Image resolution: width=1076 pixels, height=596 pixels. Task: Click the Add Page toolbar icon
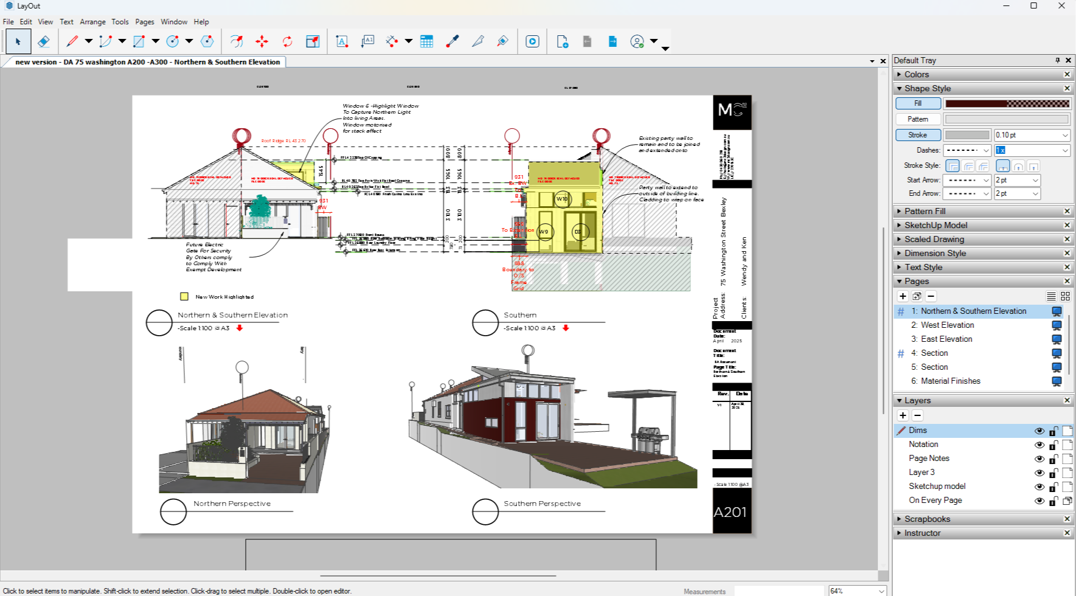coord(562,41)
